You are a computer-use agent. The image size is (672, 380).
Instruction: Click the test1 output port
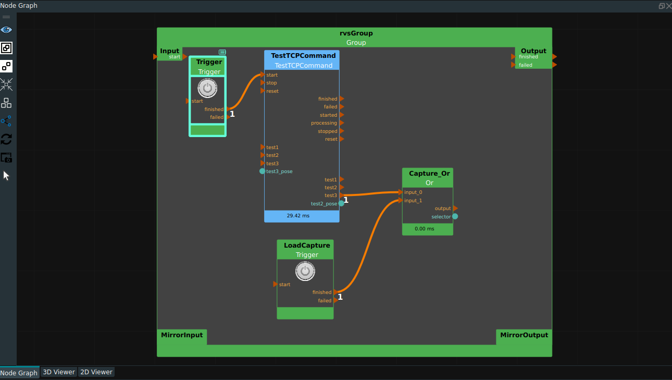[x=342, y=179]
